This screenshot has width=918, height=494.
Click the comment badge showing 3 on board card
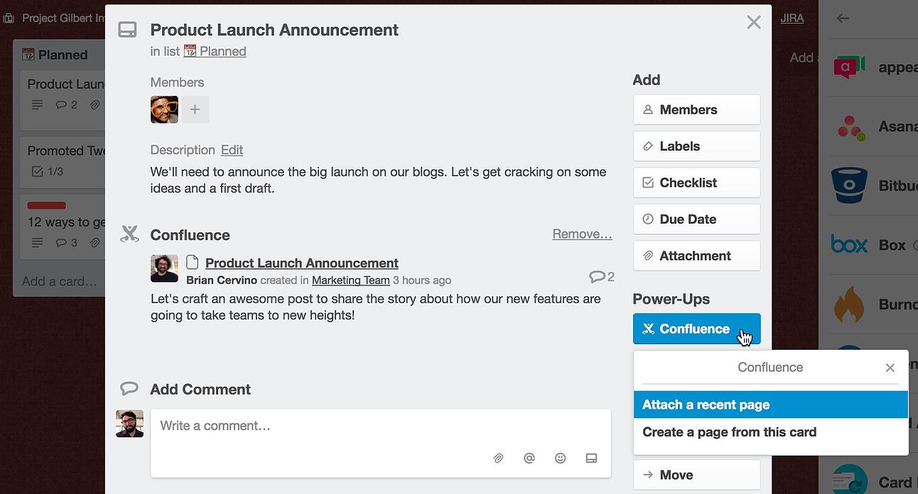(x=66, y=243)
